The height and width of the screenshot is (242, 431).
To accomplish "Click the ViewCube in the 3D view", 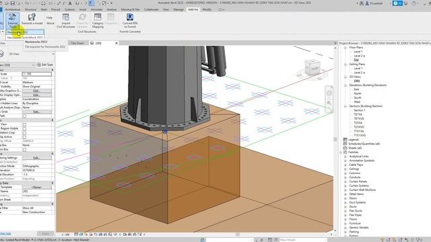I will [312, 67].
